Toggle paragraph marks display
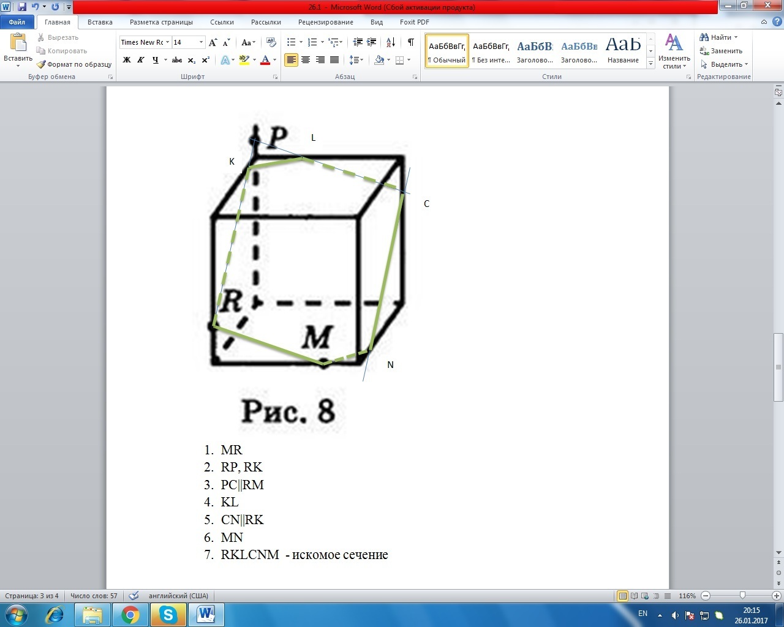784x627 pixels. [x=410, y=42]
